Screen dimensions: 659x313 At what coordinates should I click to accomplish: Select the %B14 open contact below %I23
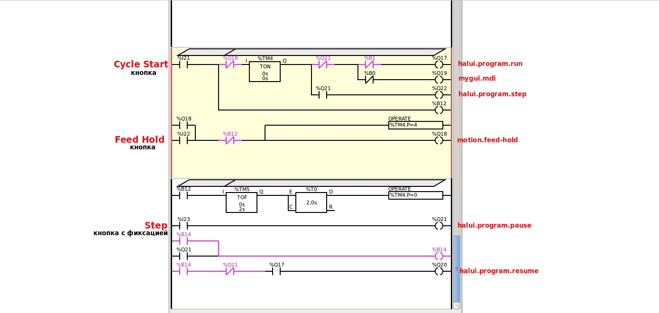(x=183, y=241)
